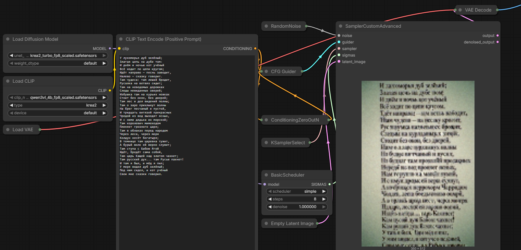Click the MODEL output slot on Load Diffusion Model

tap(110, 48)
